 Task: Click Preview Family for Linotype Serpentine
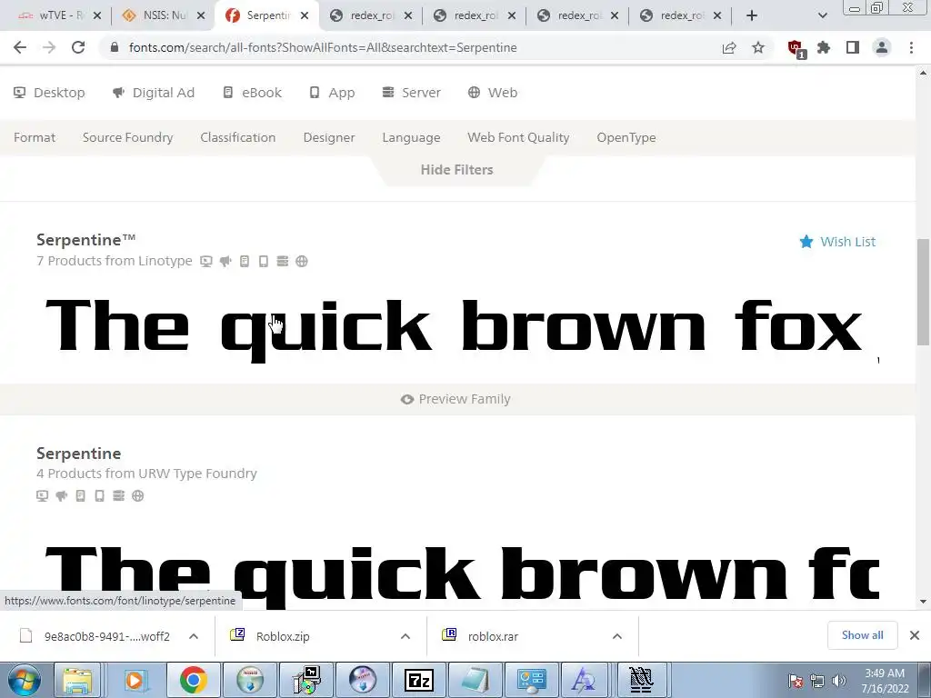[x=456, y=400]
